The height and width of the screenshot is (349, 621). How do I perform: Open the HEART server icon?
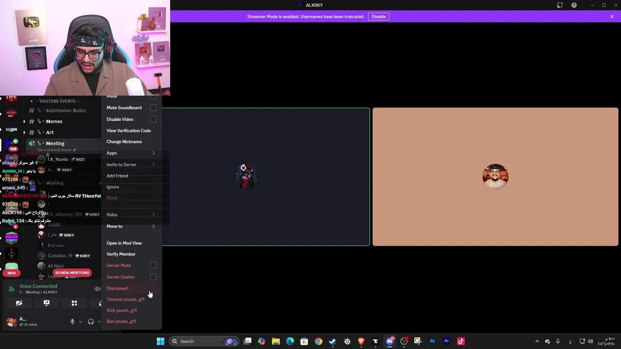tap(11, 113)
